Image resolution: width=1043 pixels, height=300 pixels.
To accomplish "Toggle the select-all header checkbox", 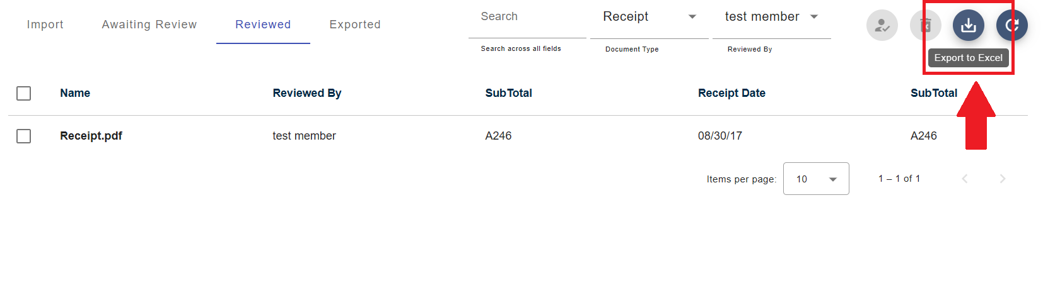I will tap(24, 93).
